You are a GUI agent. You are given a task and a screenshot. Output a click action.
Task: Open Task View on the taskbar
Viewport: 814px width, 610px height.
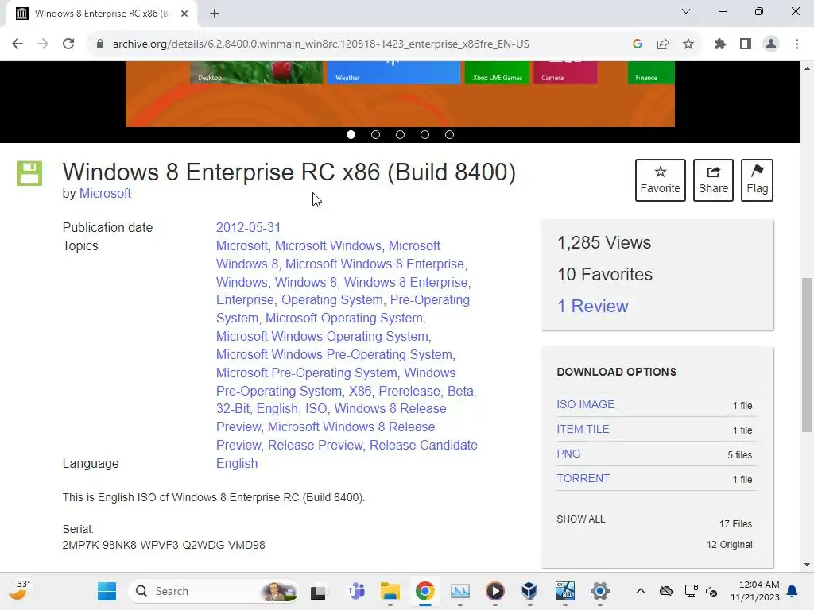pyautogui.click(x=318, y=591)
